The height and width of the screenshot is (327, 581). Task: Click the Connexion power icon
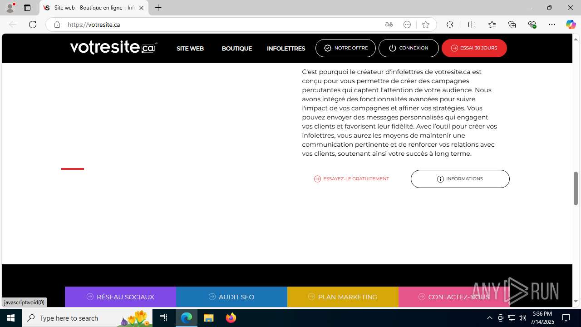pyautogui.click(x=393, y=48)
